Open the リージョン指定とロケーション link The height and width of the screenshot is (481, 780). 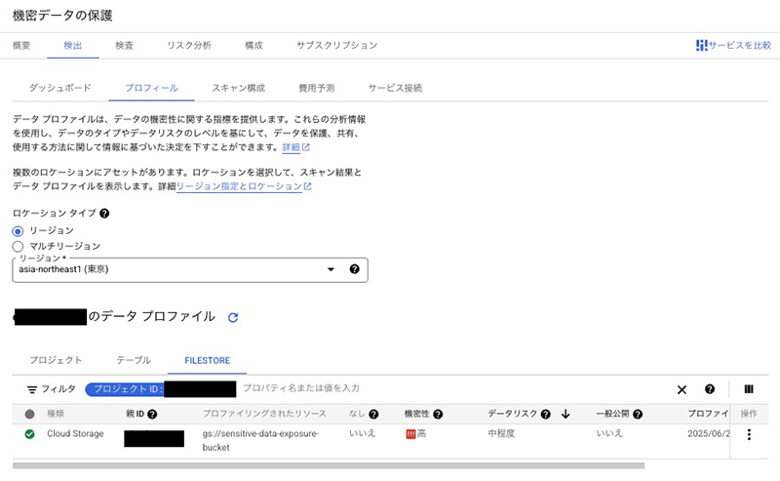240,186
